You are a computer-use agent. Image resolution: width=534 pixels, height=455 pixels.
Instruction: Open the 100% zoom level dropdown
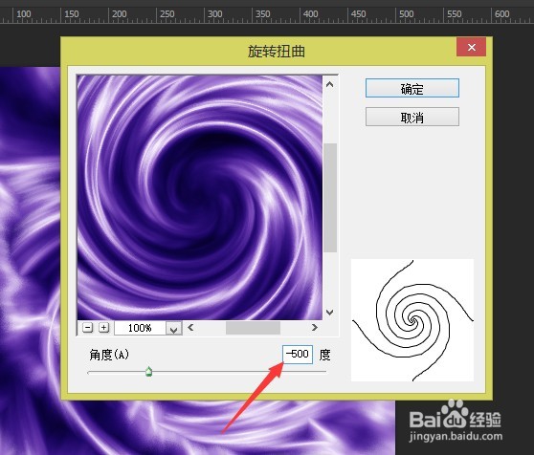[174, 329]
